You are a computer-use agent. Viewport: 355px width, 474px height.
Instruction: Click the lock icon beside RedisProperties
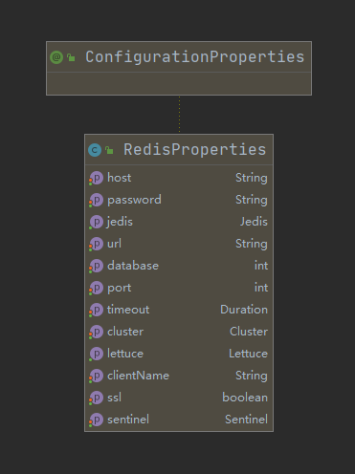click(109, 150)
